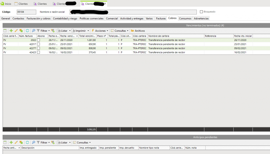Open the Archivos folder
270x154 pixels.
point(132,31)
